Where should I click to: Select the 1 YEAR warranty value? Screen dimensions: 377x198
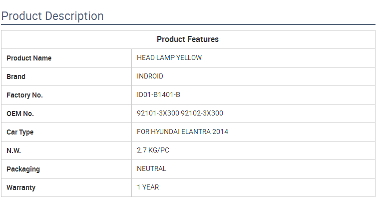pyautogui.click(x=148, y=187)
